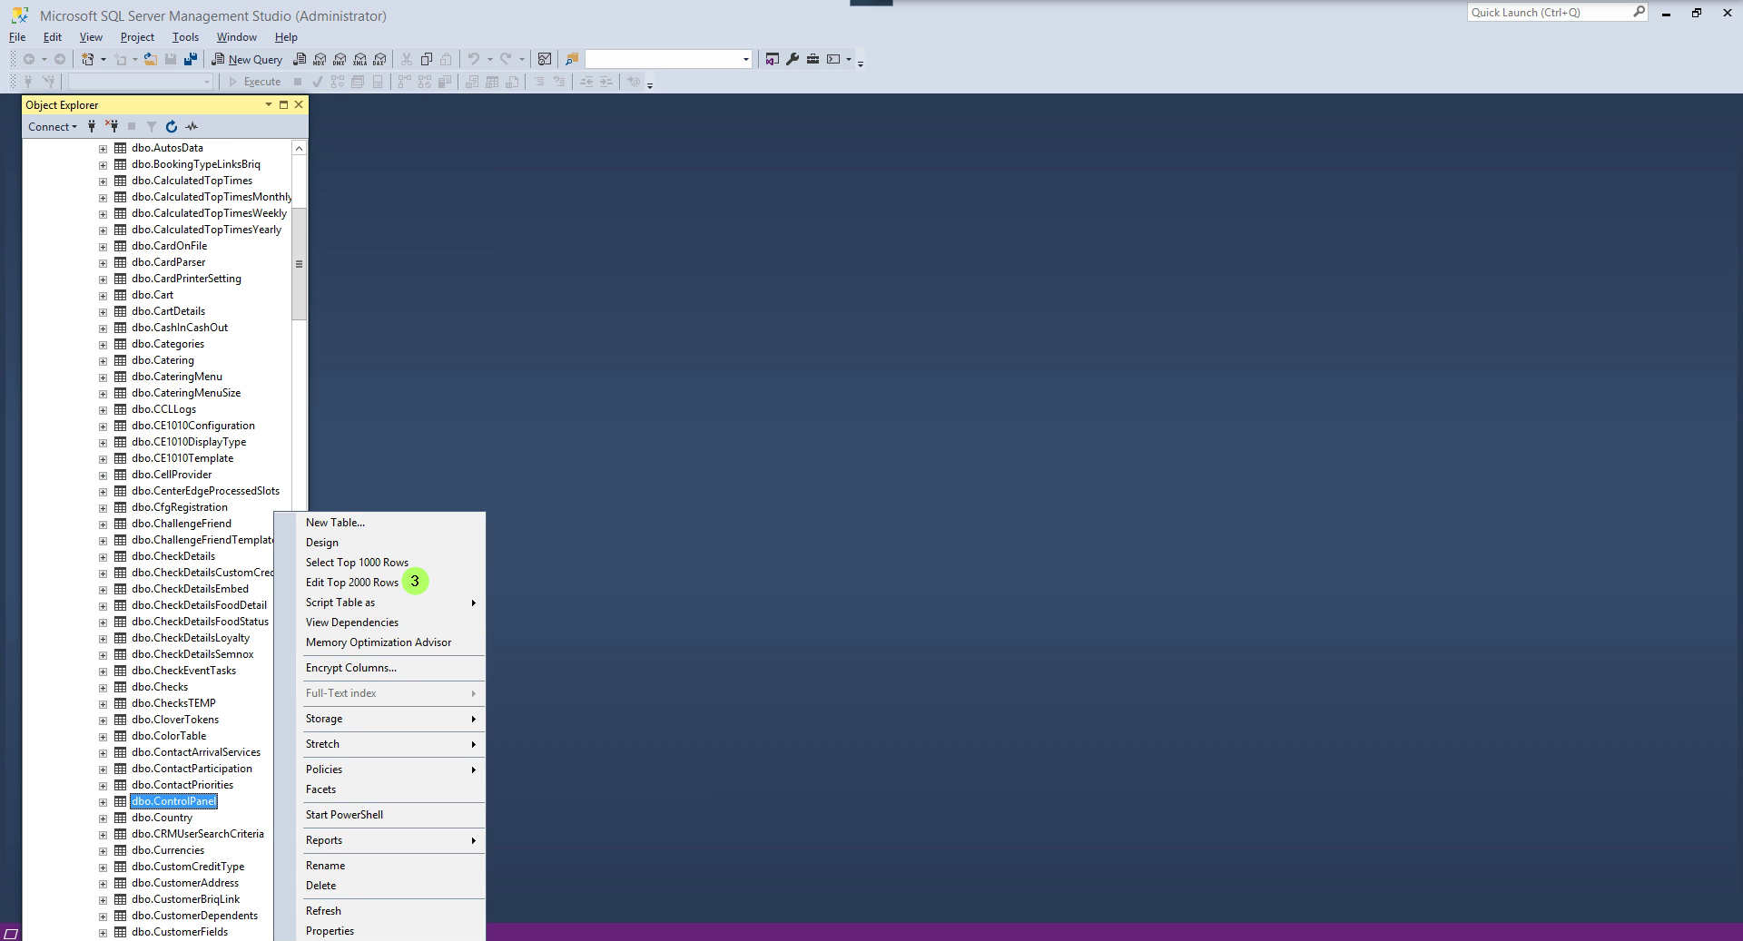Expand the dbo.Checks table node

click(103, 687)
